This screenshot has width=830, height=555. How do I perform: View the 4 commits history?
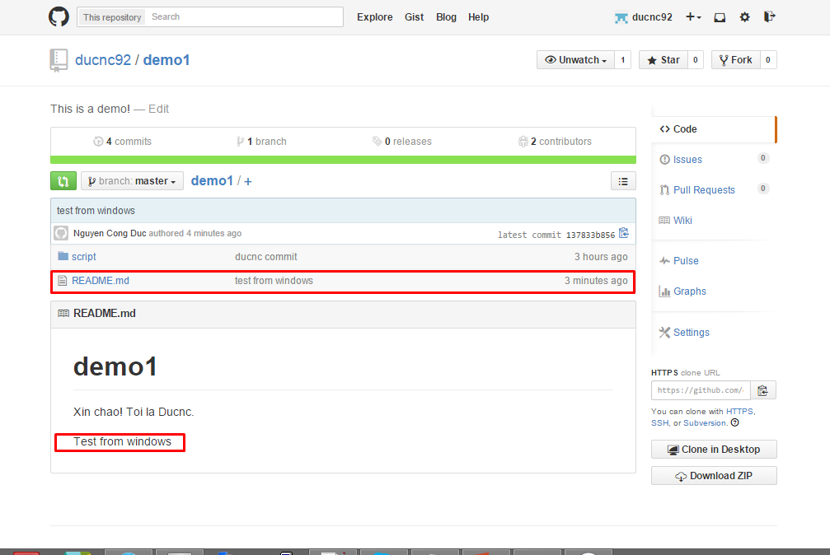pos(123,142)
